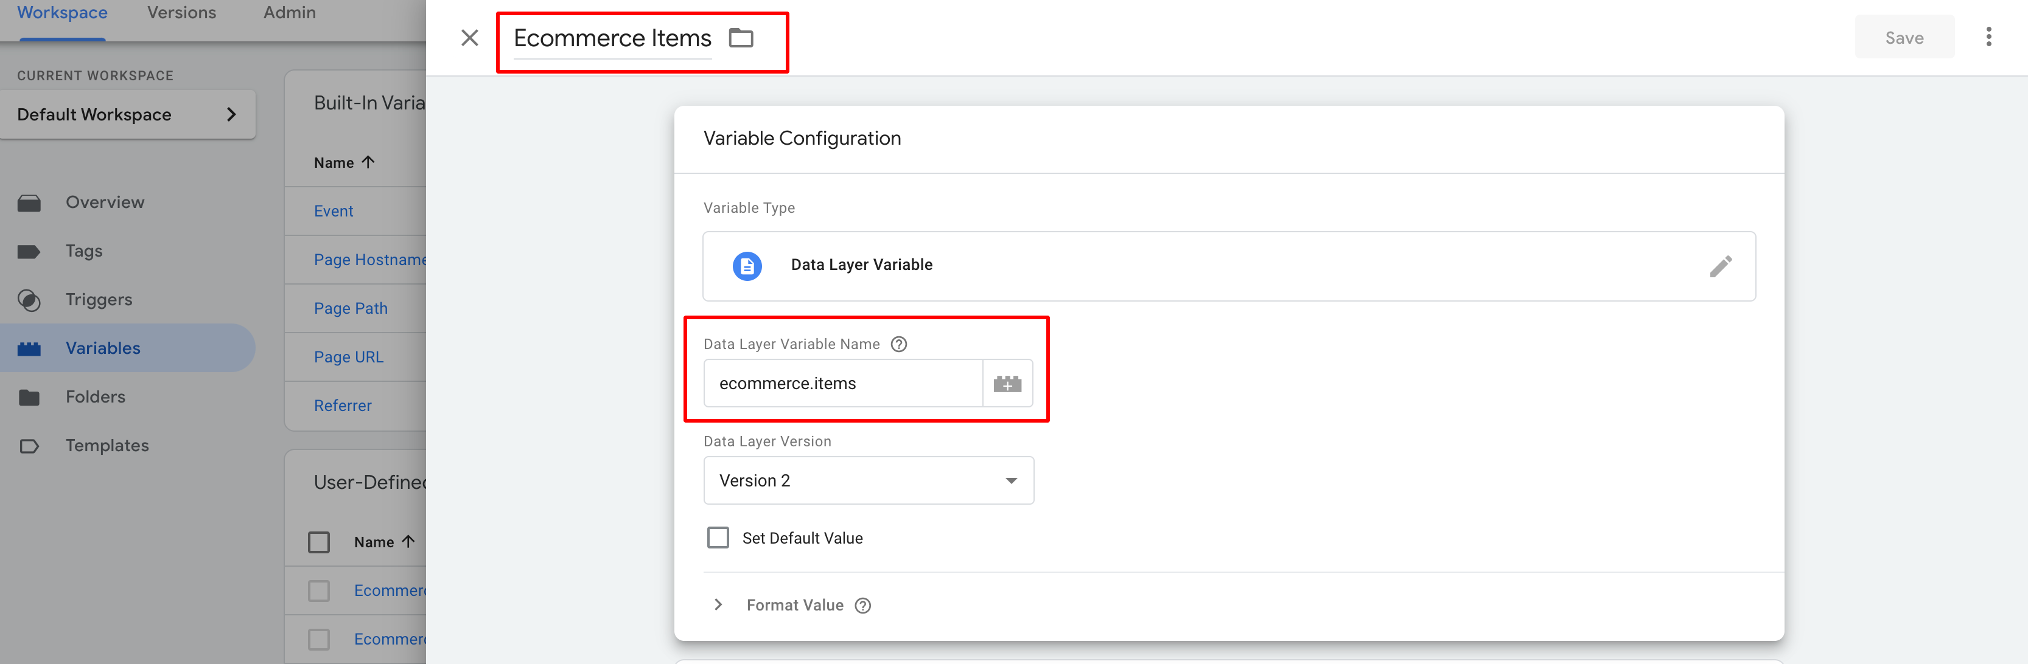Click the Variables brick icon in the sidebar
The width and height of the screenshot is (2028, 664).
coord(29,348)
